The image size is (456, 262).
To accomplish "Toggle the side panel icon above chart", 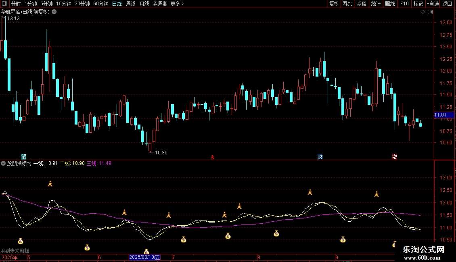I will (430, 12).
